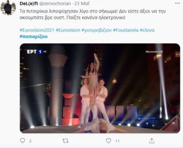This screenshot has height=148, width=183.
Task: Click the like count number 11
Action: (x=117, y=141)
